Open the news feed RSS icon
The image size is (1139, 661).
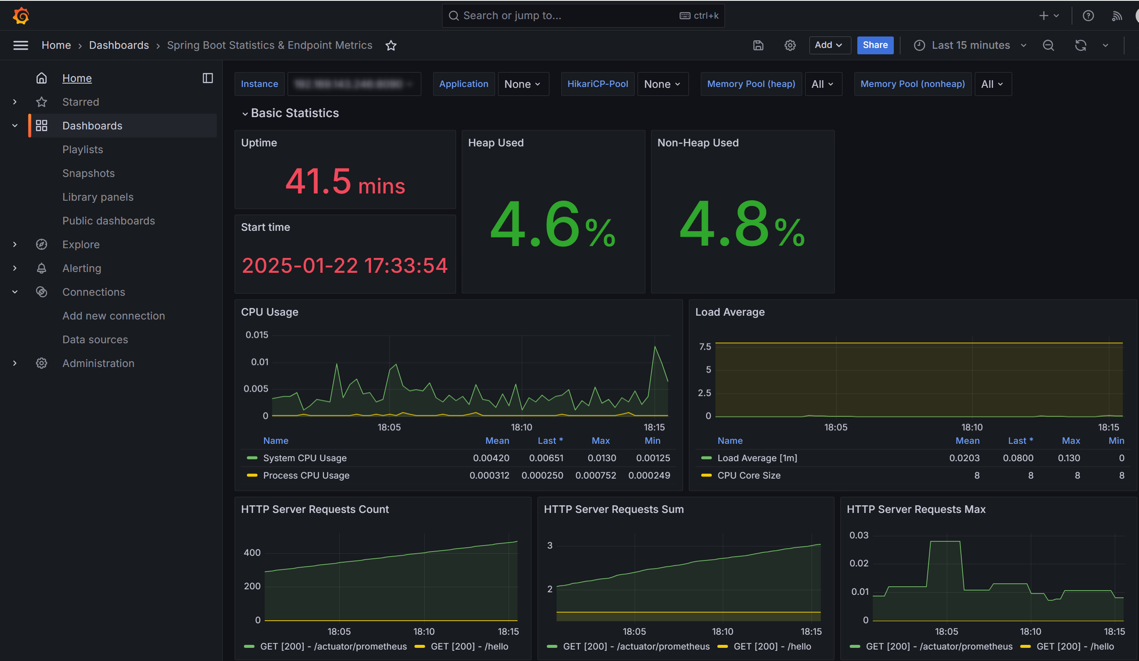[1117, 16]
